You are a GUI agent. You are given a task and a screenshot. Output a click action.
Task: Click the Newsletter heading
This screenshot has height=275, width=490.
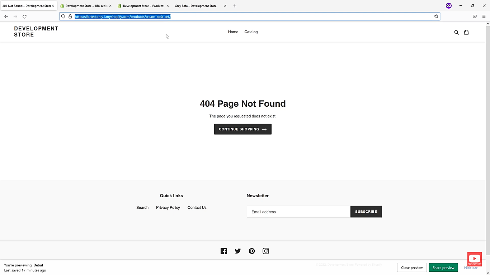[x=258, y=196]
